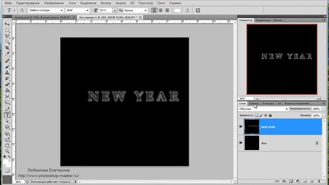Select the Rectangular Marquee tool
The image size is (329, 185).
click(x=7, y=30)
